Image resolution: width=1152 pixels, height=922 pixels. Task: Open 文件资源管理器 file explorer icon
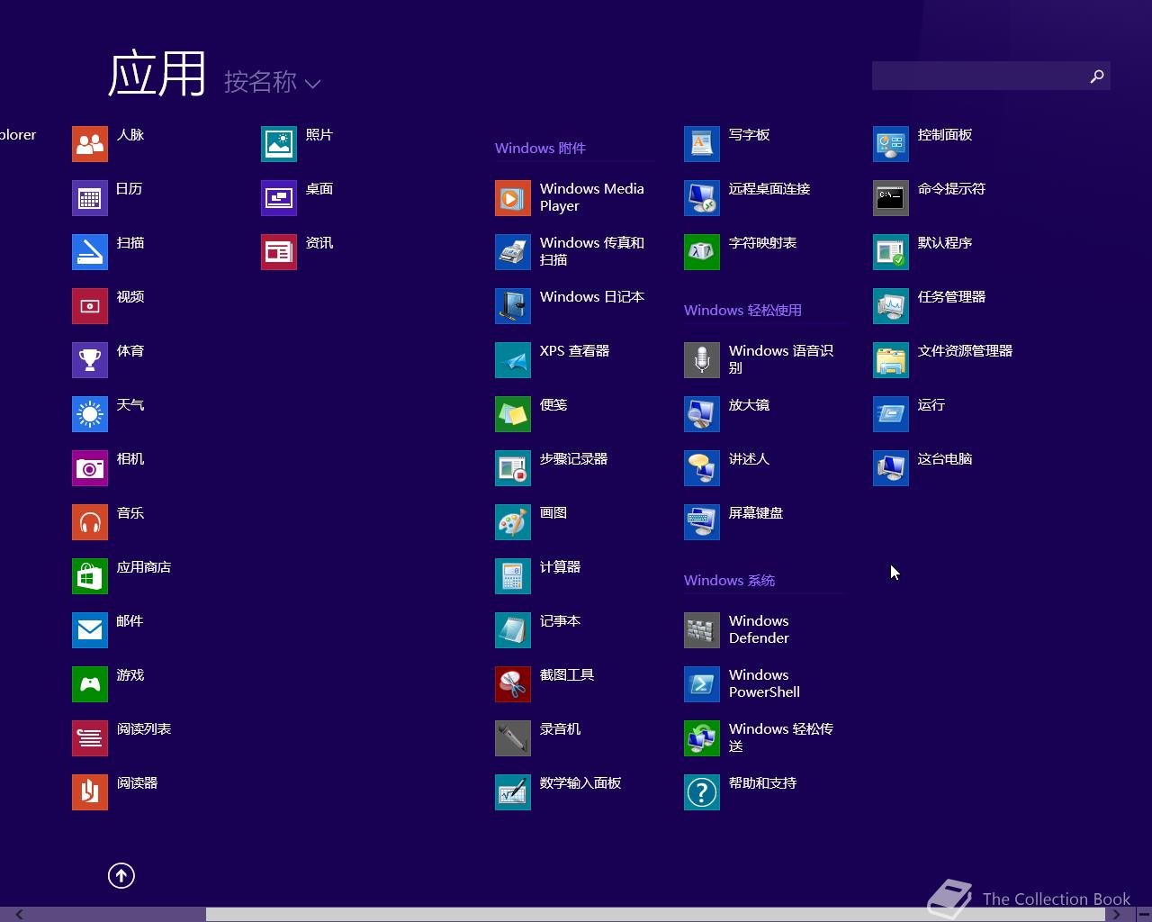tap(891, 360)
